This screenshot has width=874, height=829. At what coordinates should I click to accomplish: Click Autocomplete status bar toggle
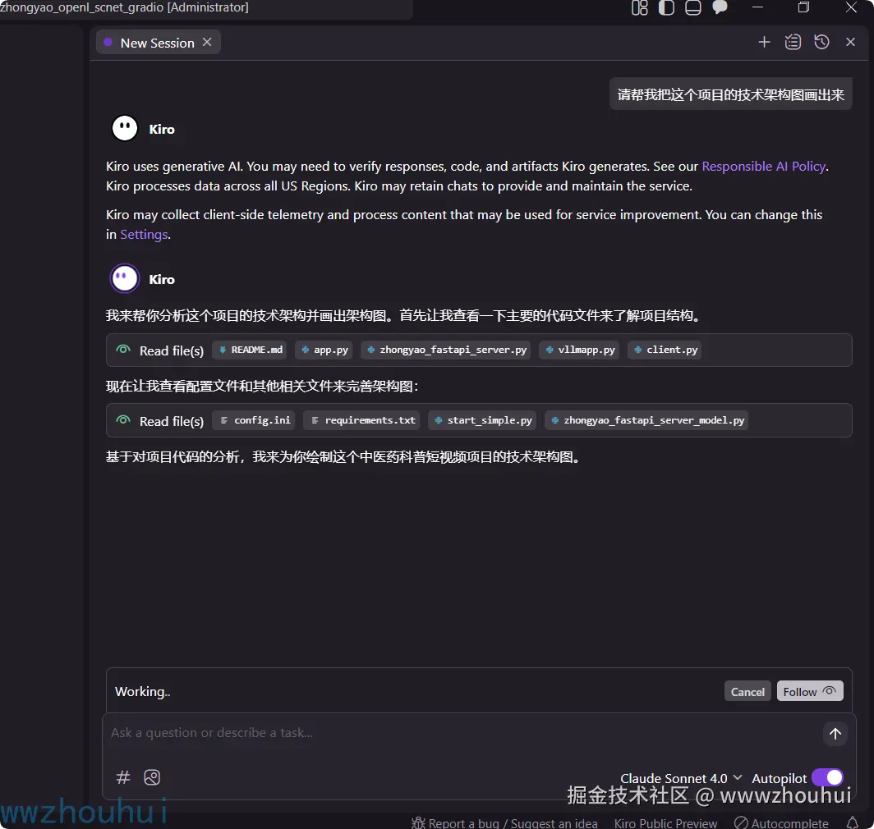click(x=781, y=823)
